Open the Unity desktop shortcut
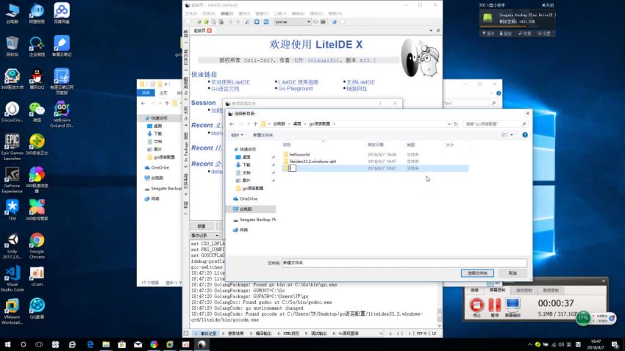Image resolution: width=625 pixels, height=351 pixels. point(12,245)
